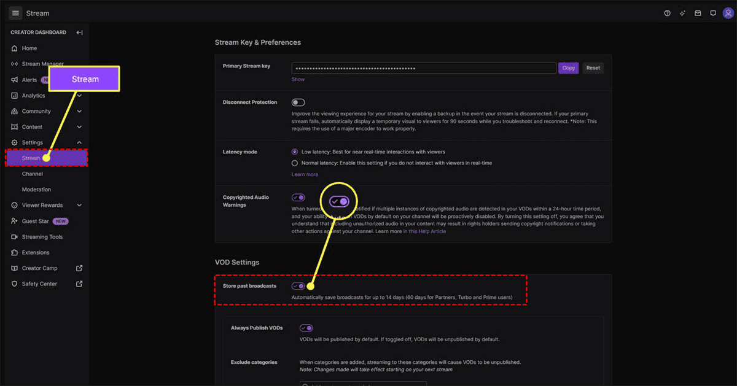
Task: Click the Guest Star icon
Action: [x=15, y=221]
